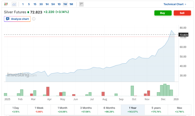Click the 72.823 price label on axis

183,35
